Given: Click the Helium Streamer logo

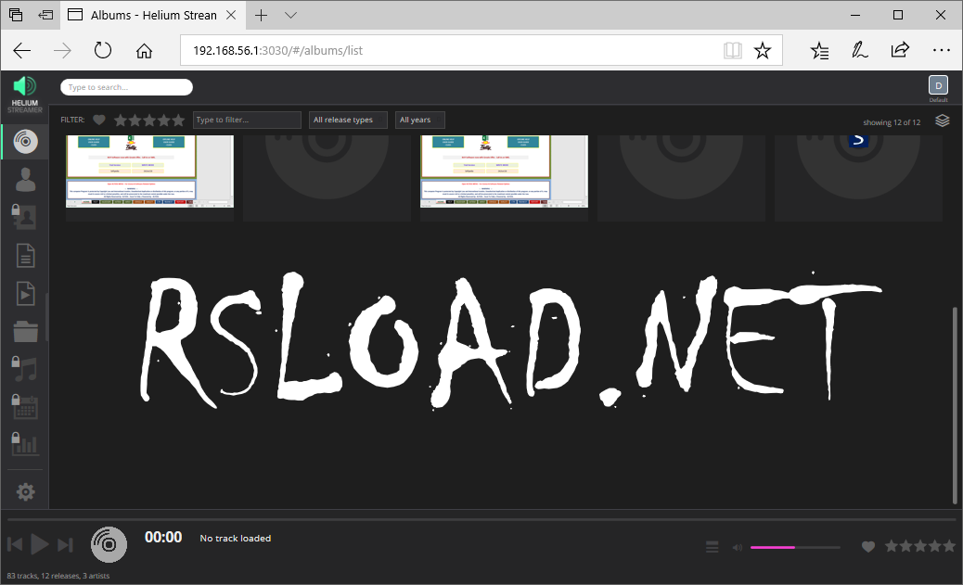Looking at the screenshot, I should coord(25,94).
